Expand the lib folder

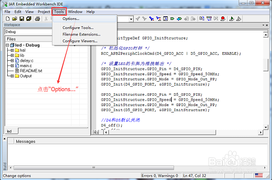click(x=12, y=55)
